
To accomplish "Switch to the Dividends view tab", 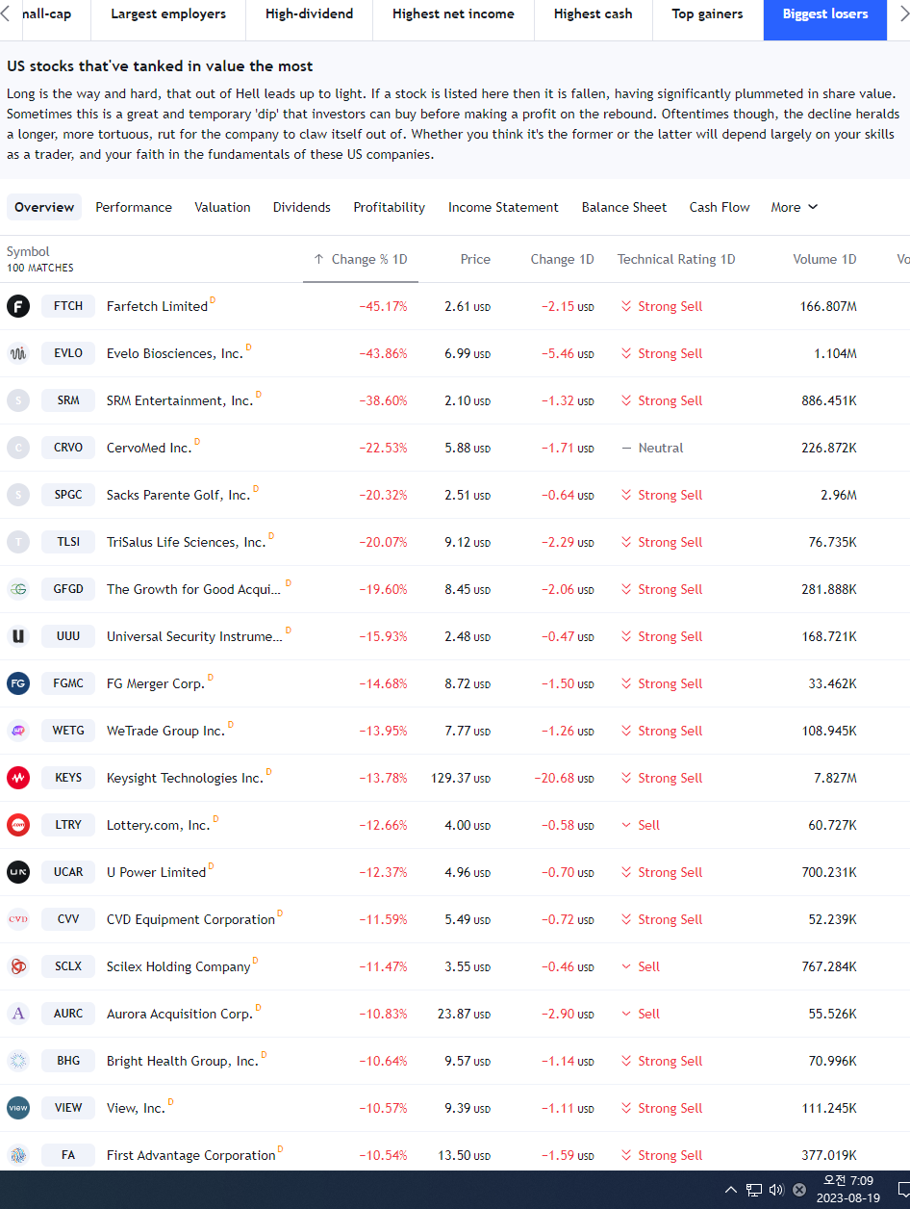I will point(302,207).
